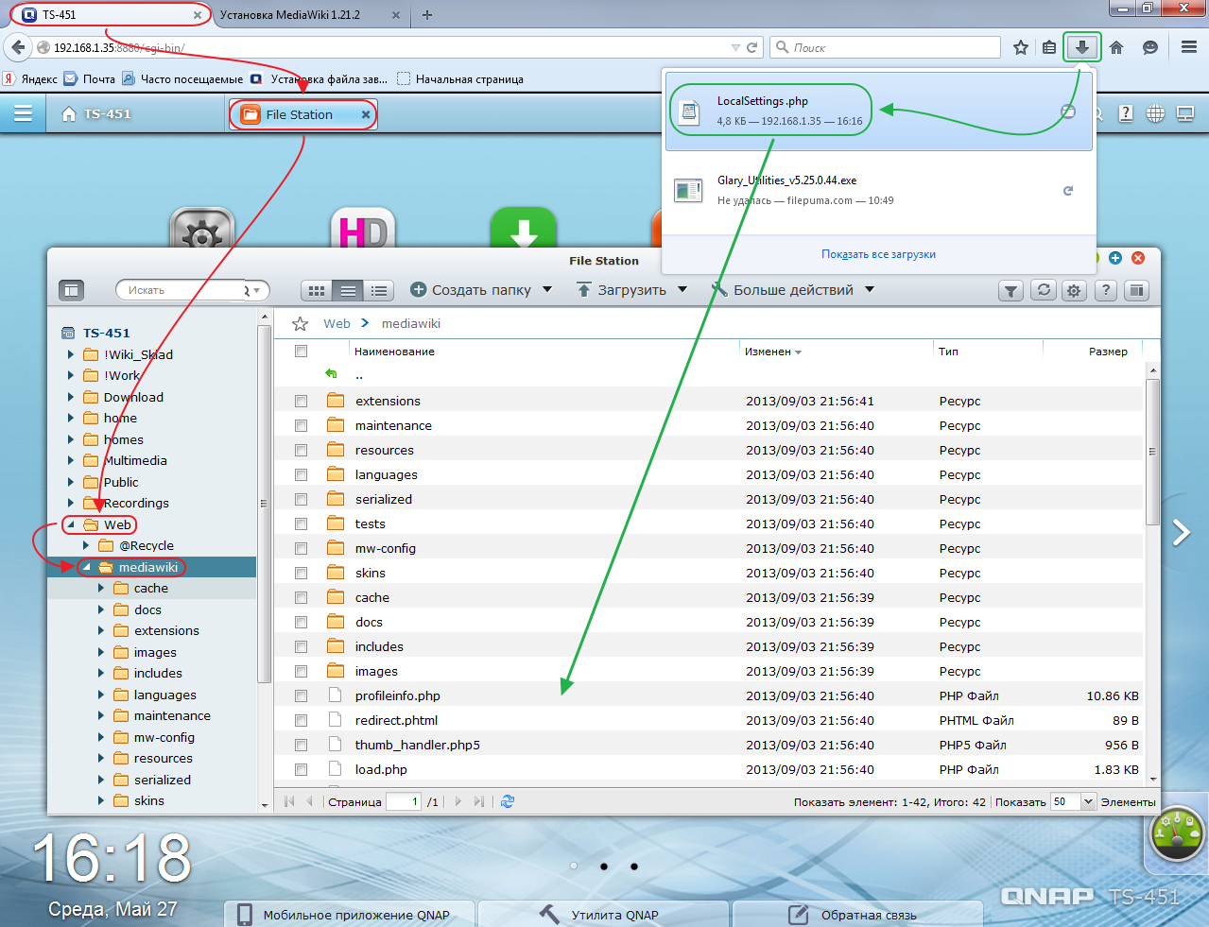Switch File Station to detailed list view
The width and height of the screenshot is (1209, 927).
click(379, 291)
